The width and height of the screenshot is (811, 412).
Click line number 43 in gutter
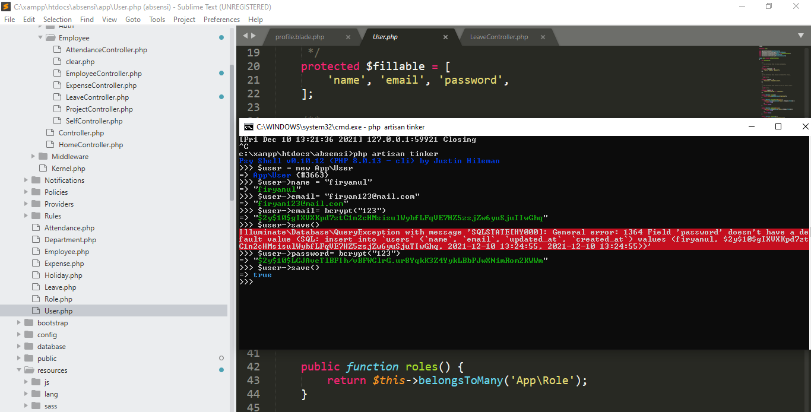pyautogui.click(x=254, y=380)
